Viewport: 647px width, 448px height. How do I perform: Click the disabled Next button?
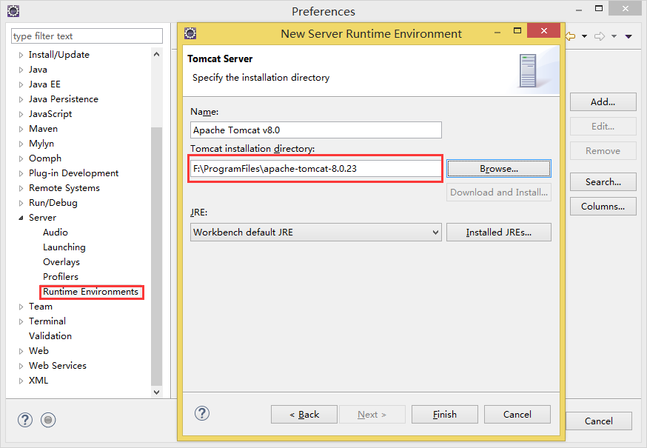coord(372,414)
